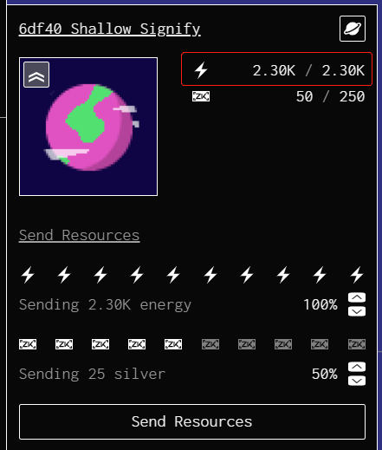This screenshot has height=450, width=382.
Task: Click the Send Resources button
Action: point(192,421)
